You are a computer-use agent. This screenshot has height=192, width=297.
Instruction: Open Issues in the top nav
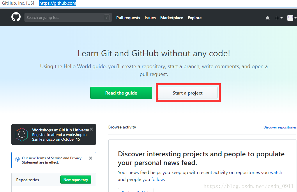click(150, 18)
